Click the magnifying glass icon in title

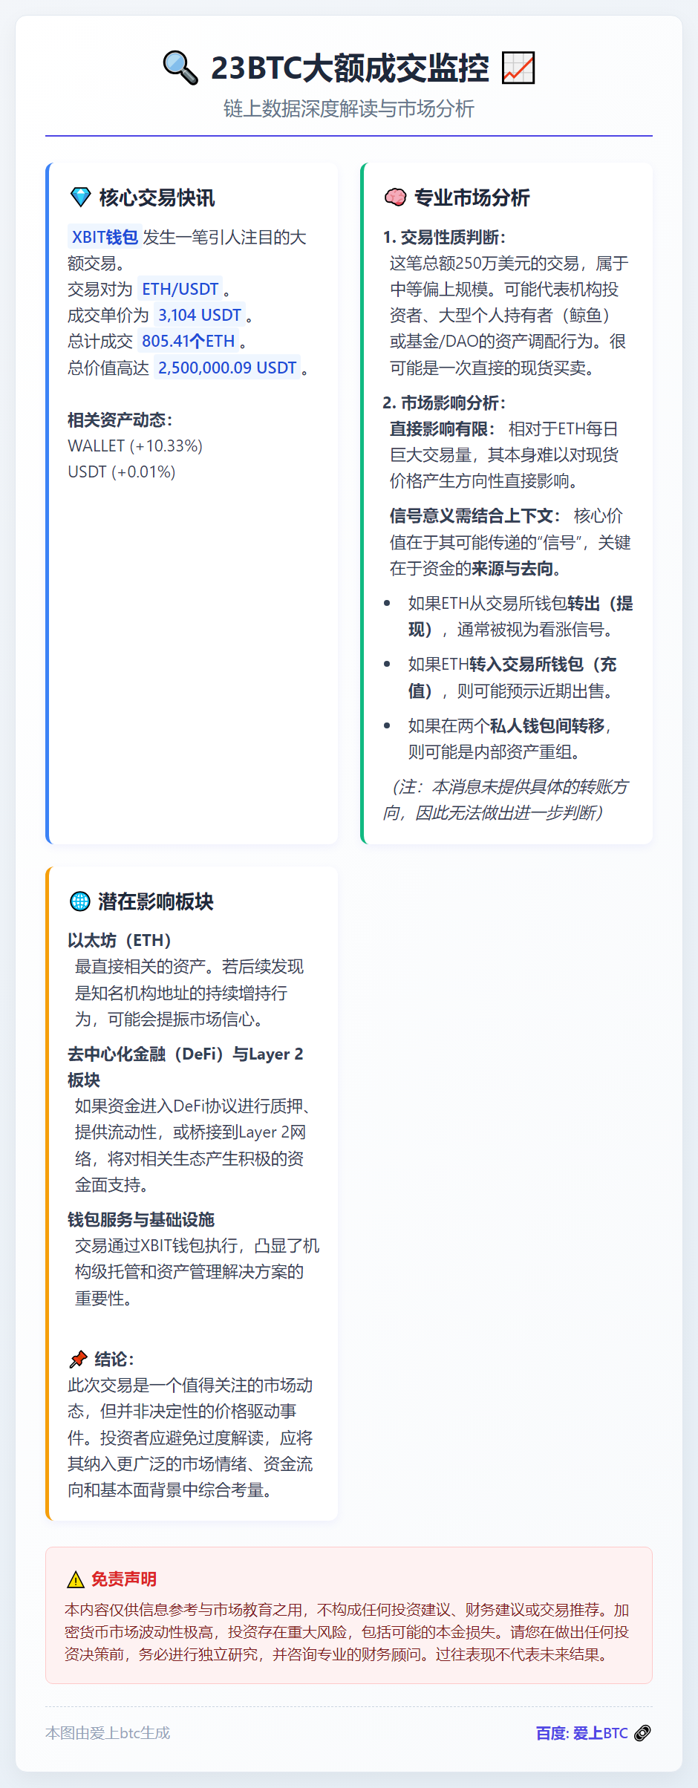click(x=180, y=68)
